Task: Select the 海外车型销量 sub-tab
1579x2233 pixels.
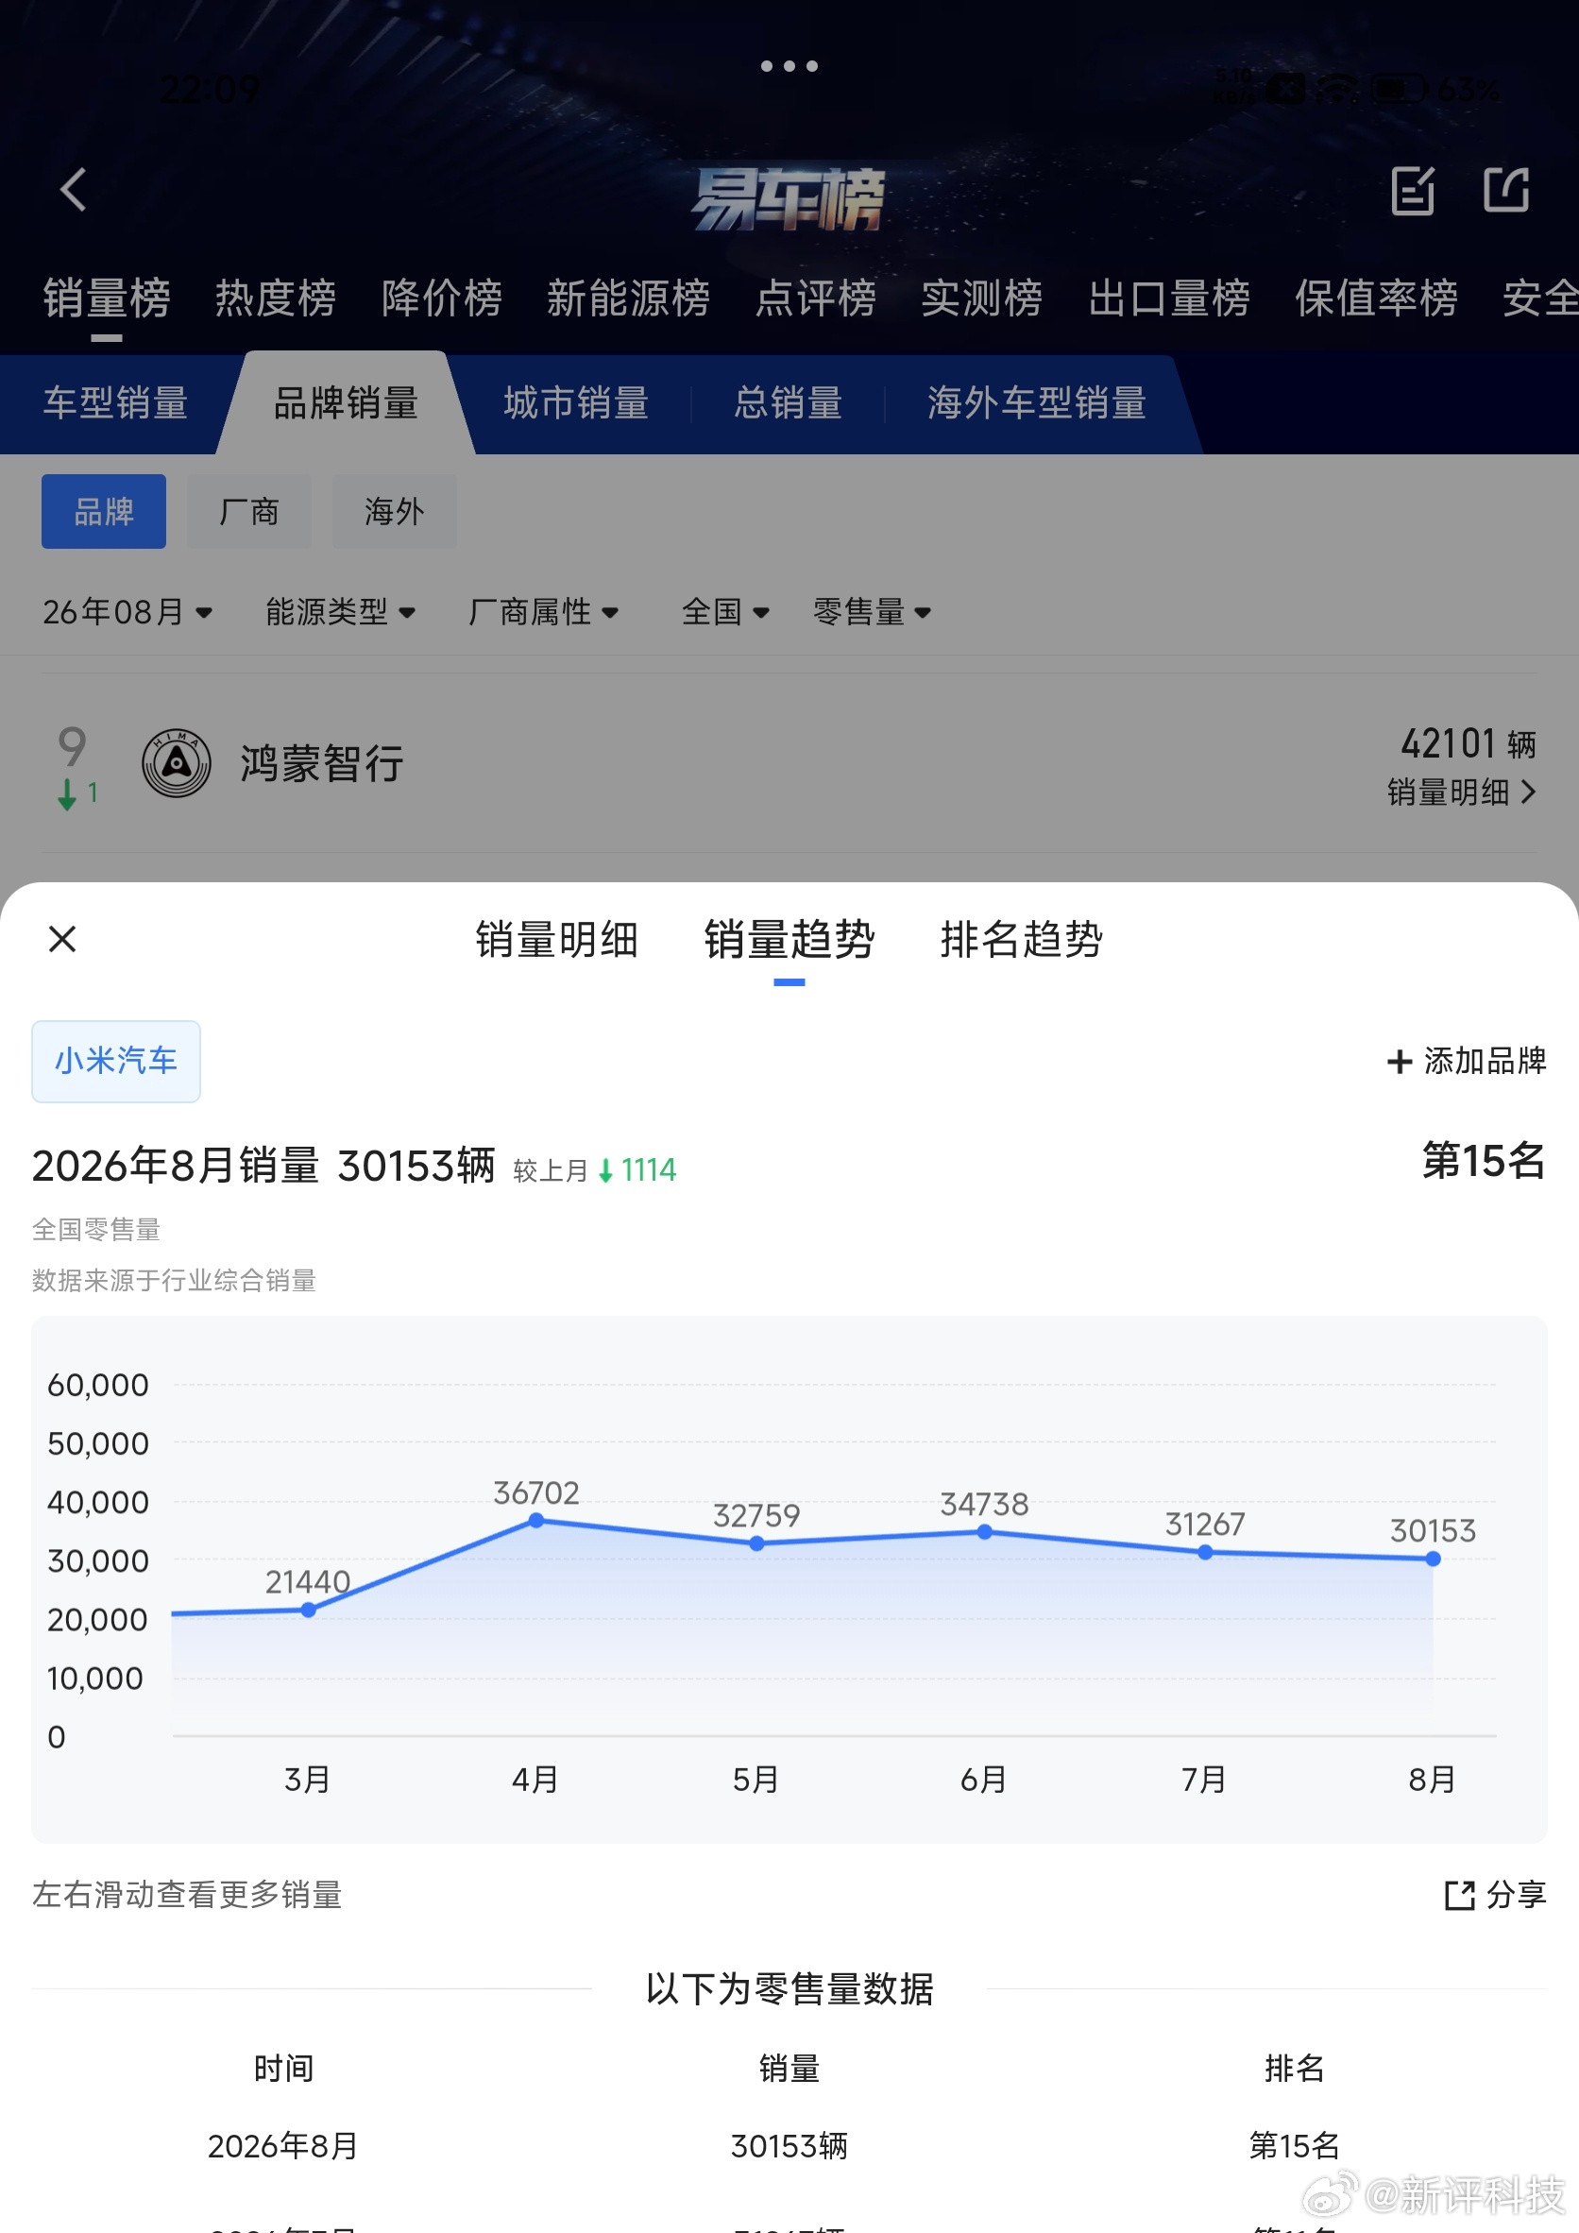Action: (x=1037, y=402)
